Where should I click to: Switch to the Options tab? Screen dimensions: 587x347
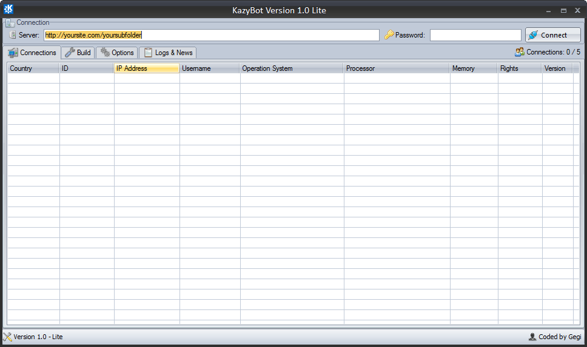[x=117, y=53]
